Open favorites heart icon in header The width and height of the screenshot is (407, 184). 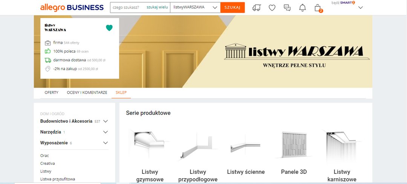point(272,8)
